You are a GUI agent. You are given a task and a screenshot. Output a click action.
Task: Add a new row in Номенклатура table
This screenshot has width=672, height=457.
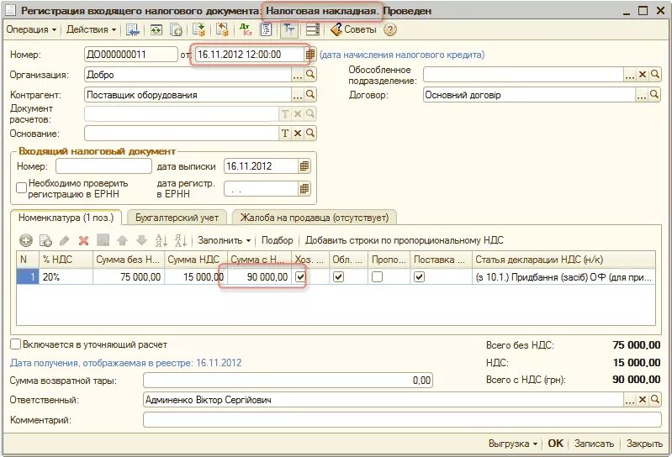click(x=26, y=240)
